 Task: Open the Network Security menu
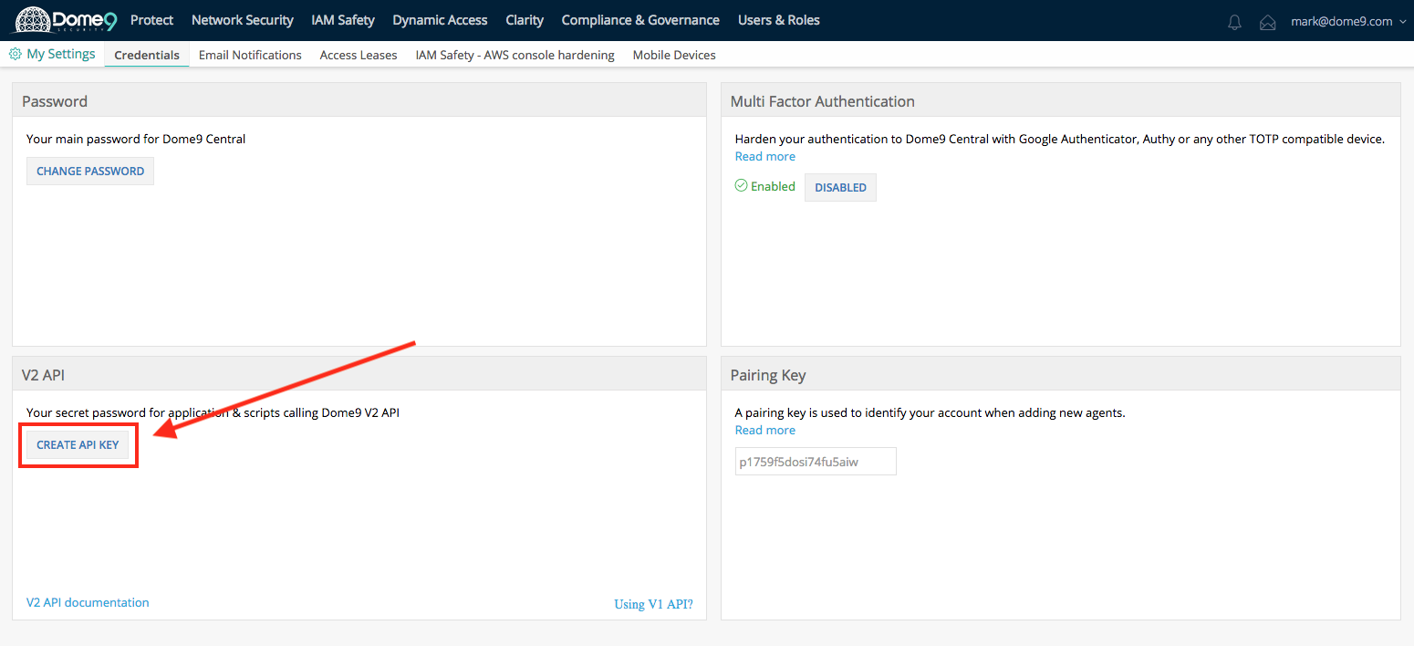pos(243,20)
